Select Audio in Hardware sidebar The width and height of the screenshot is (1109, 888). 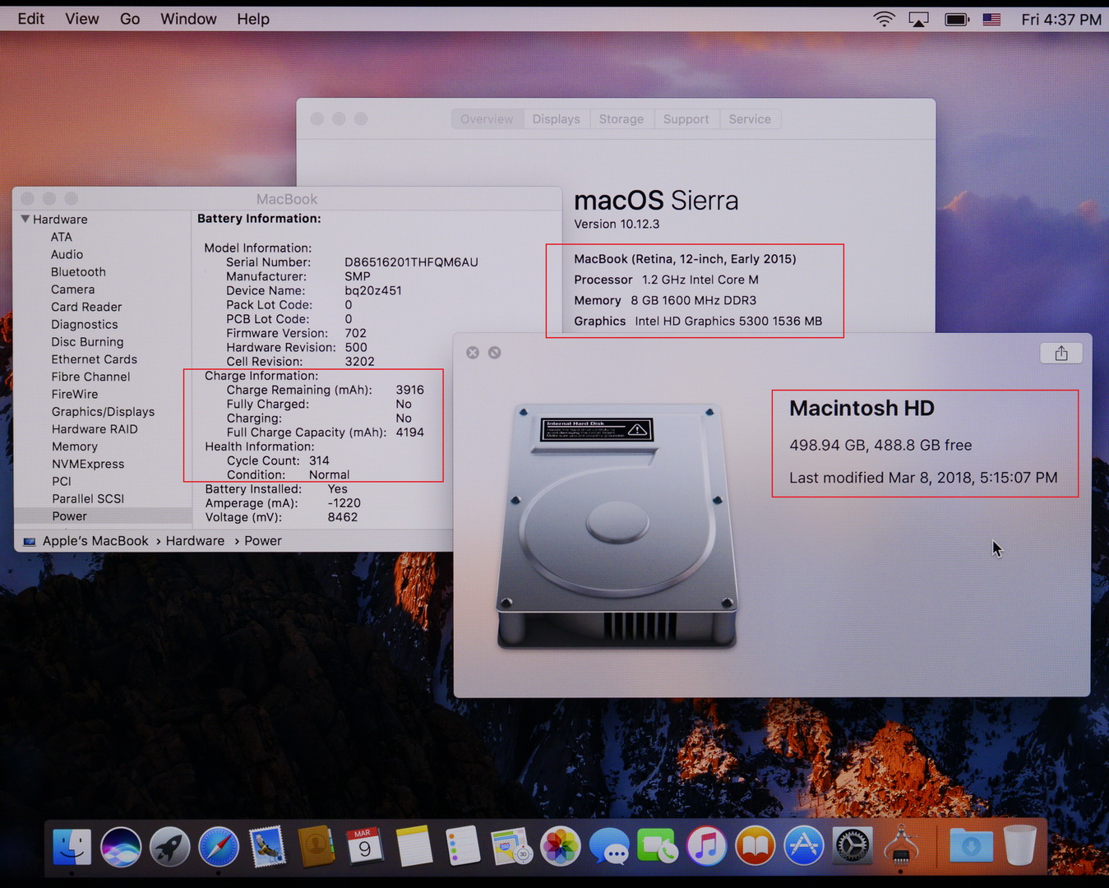(x=67, y=254)
